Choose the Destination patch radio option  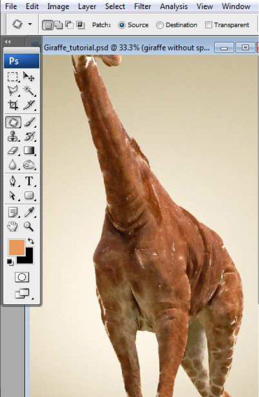coord(160,25)
